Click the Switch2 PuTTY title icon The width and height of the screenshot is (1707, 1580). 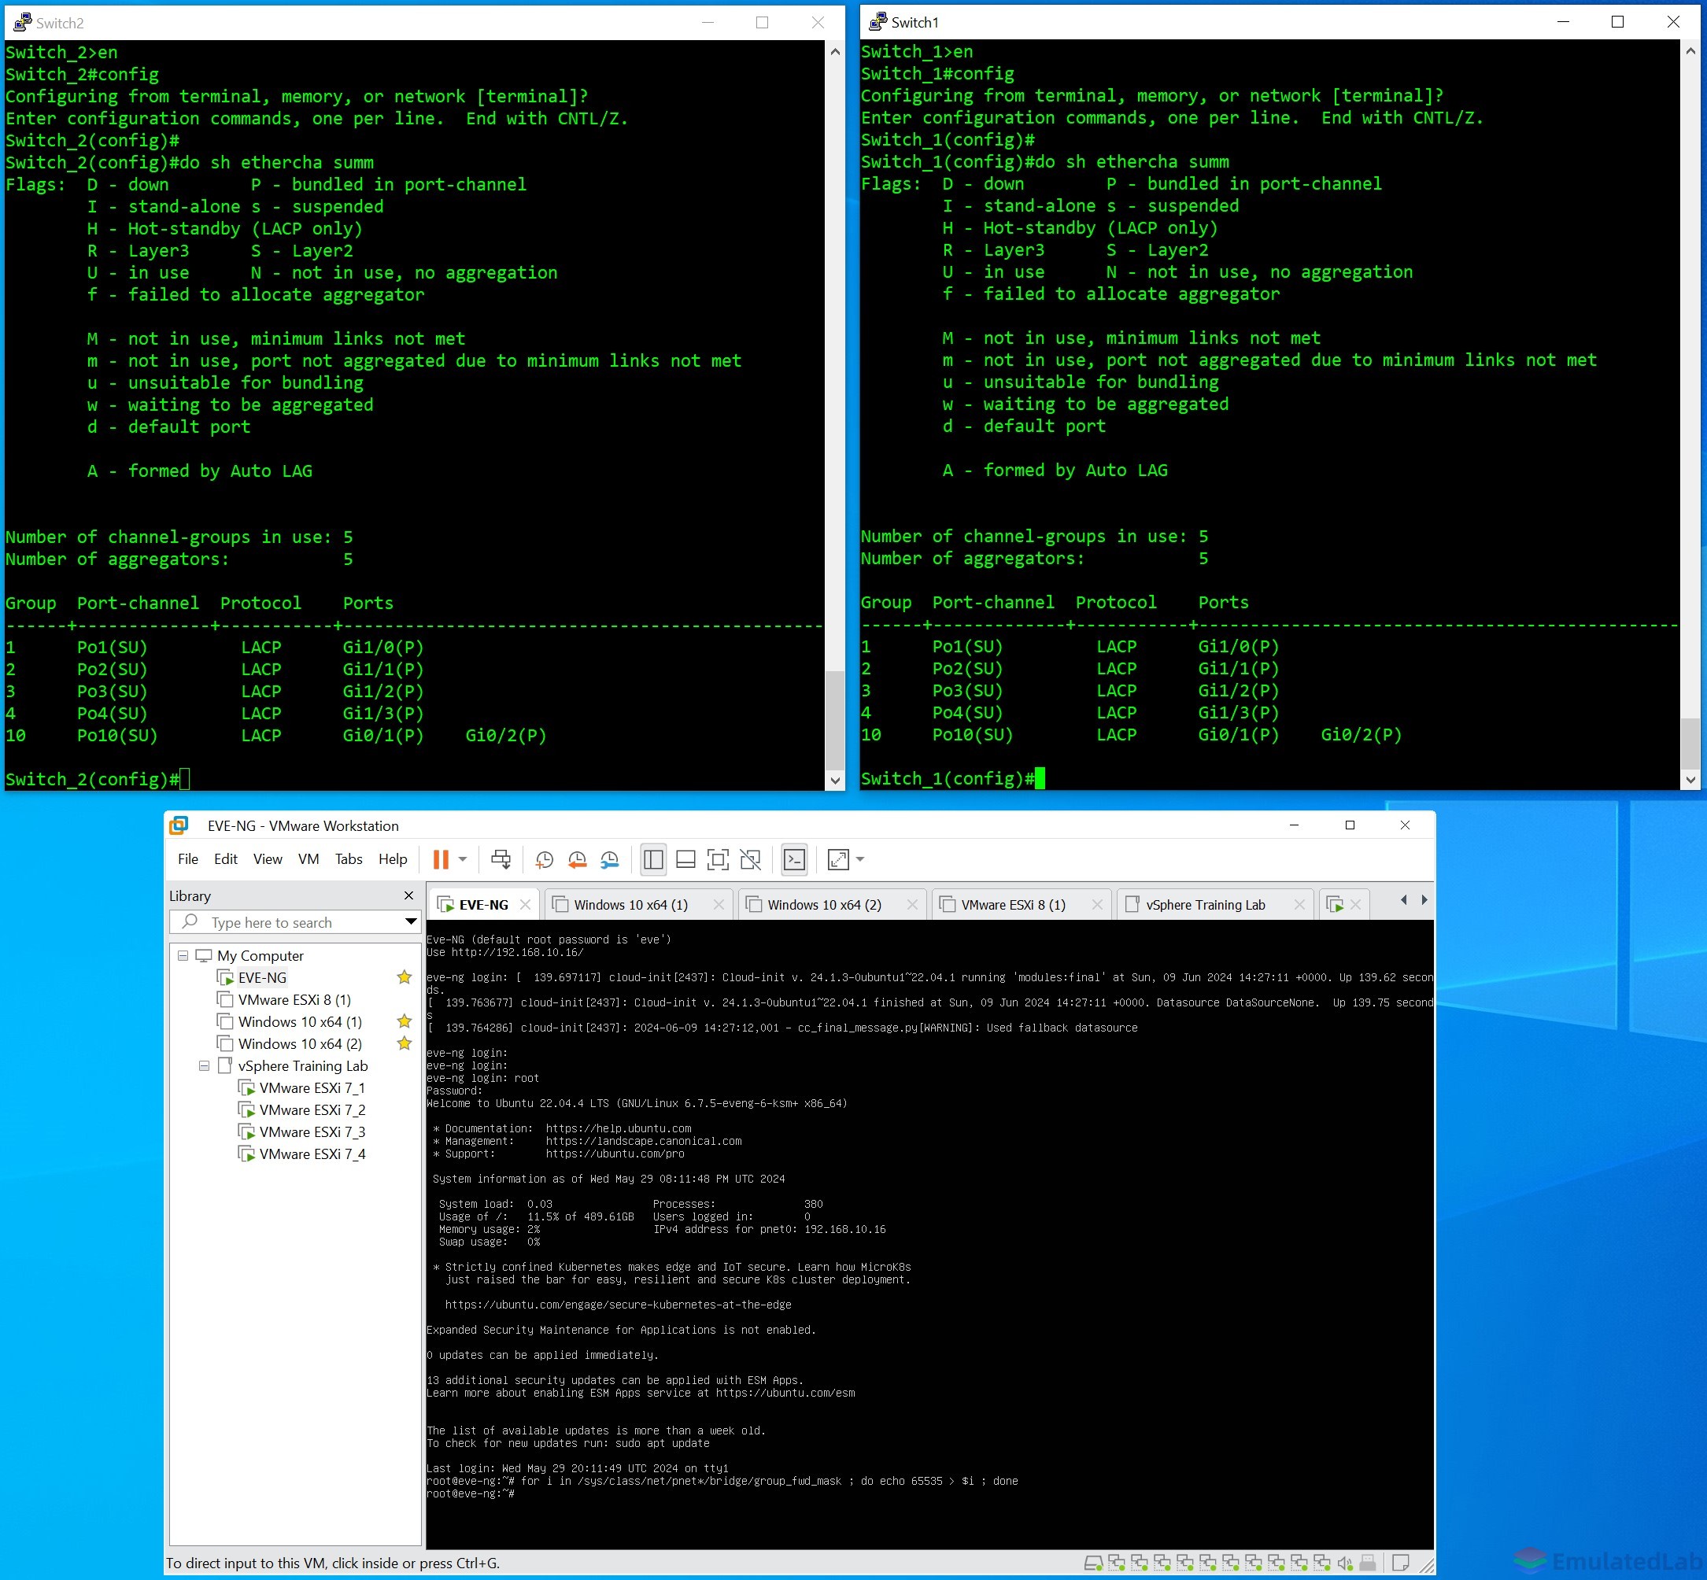[x=22, y=22]
